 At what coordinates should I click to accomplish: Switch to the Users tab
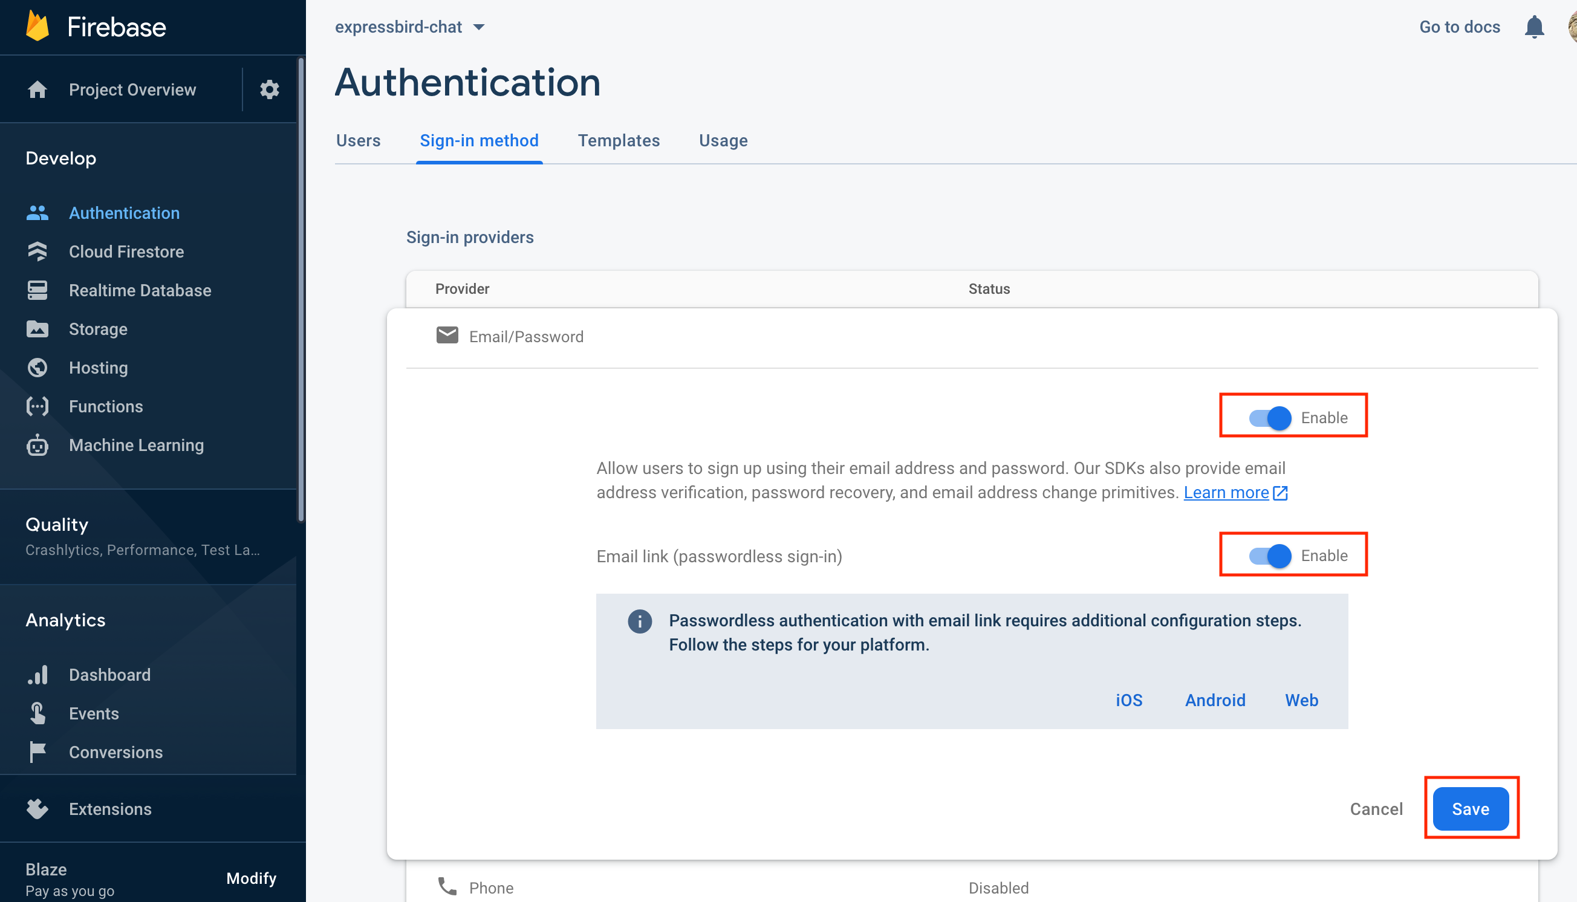pyautogui.click(x=358, y=141)
